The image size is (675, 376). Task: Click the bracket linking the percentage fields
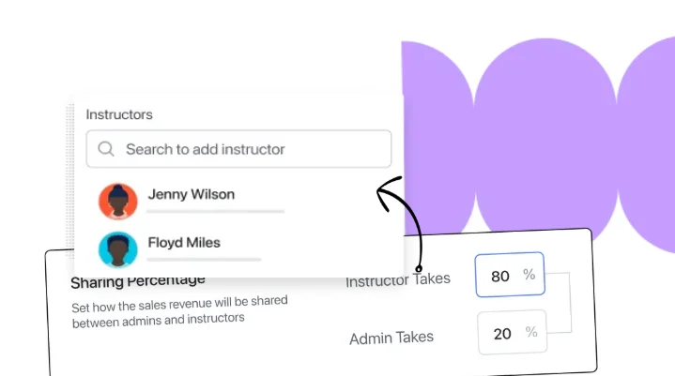[x=564, y=304]
